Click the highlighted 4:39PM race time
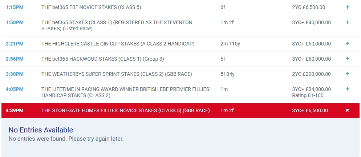361x157 pixels. point(15,110)
